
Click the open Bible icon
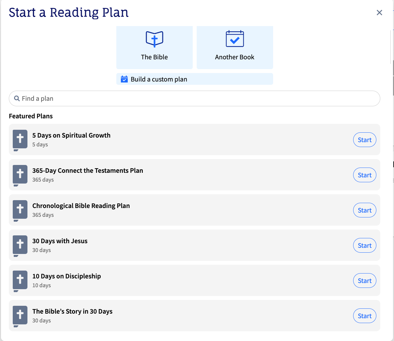click(x=155, y=39)
